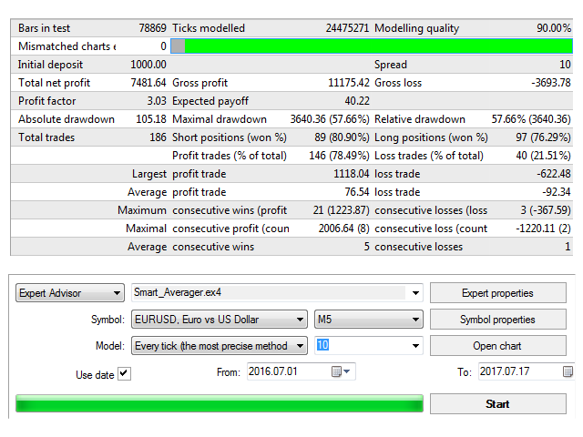The height and width of the screenshot is (437, 583).
Task: Click the To date field 2017.07.17
Action: [x=520, y=371]
